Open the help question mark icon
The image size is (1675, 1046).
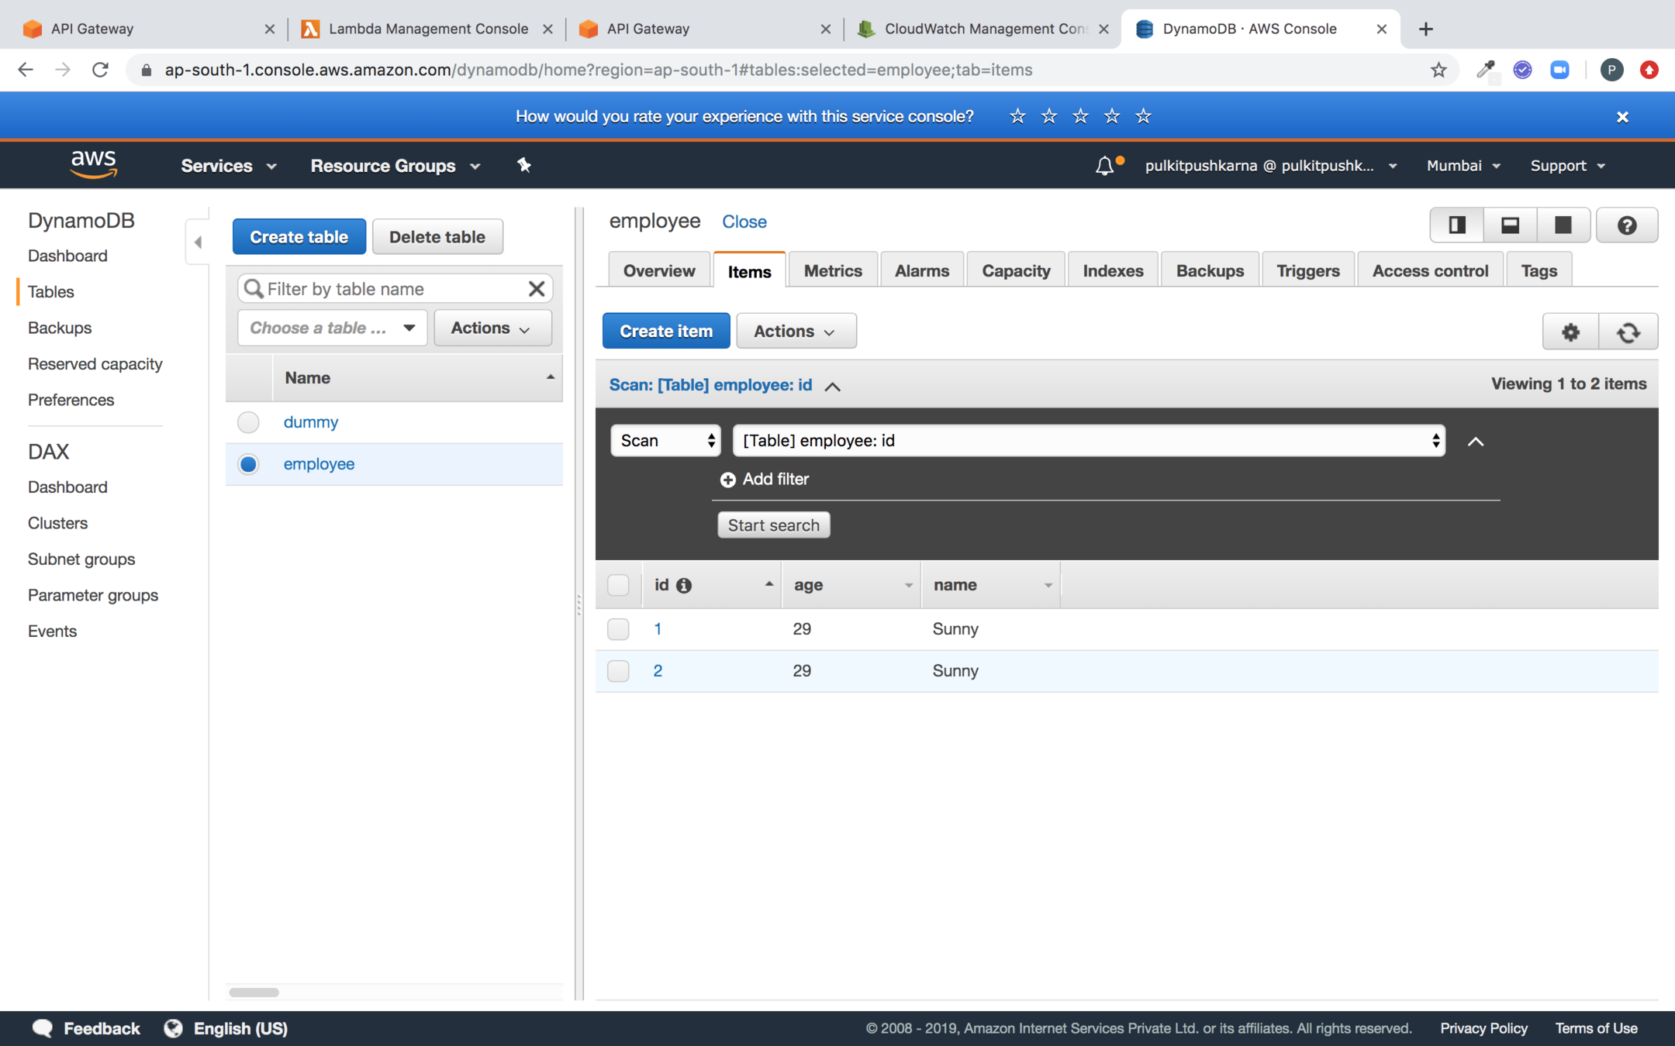click(x=1626, y=225)
